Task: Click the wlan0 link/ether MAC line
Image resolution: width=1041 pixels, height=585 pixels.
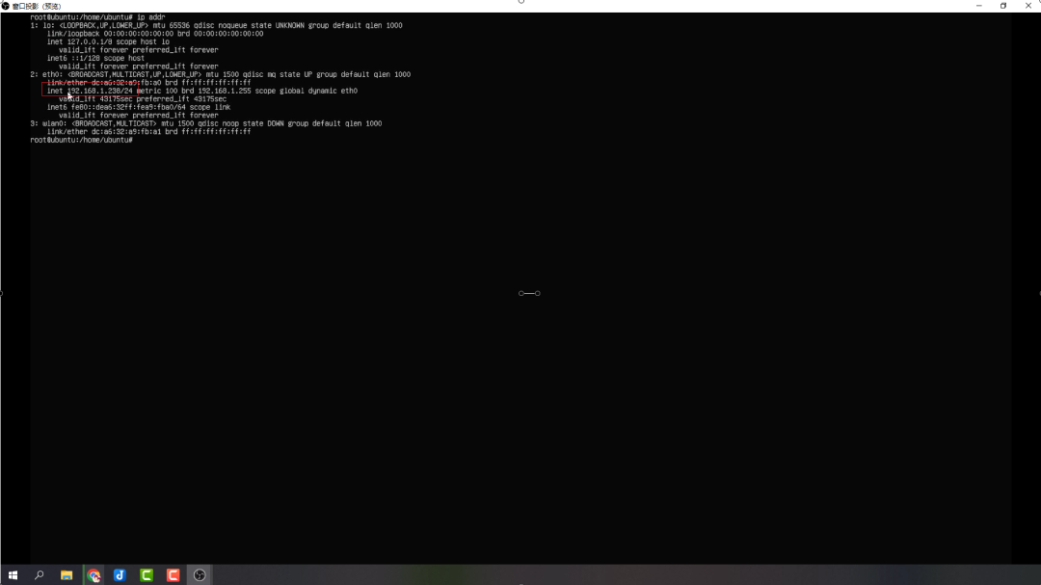Action: [148, 131]
